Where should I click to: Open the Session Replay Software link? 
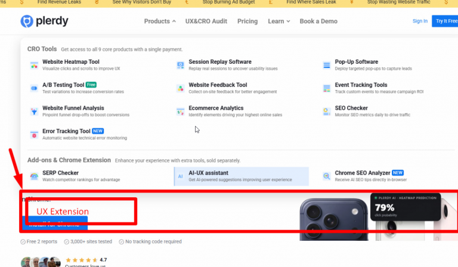pyautogui.click(x=220, y=62)
